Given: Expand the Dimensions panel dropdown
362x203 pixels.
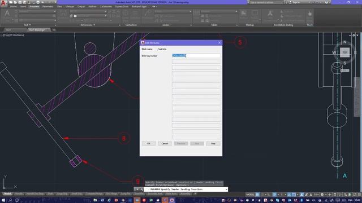Looking at the screenshot, I should point(88,25).
